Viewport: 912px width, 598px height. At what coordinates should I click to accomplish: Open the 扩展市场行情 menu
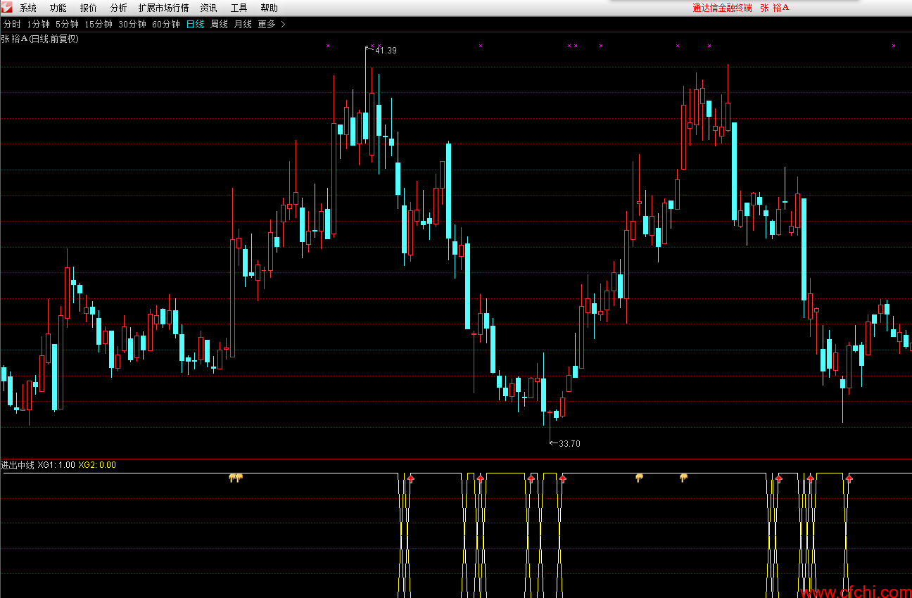pyautogui.click(x=163, y=8)
